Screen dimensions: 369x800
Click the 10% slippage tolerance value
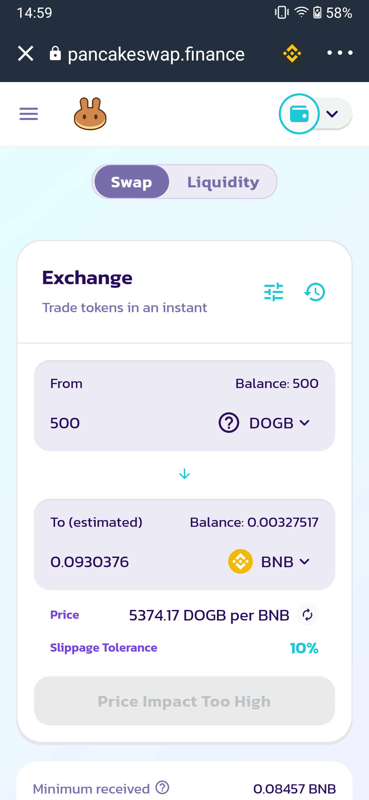pyautogui.click(x=304, y=648)
